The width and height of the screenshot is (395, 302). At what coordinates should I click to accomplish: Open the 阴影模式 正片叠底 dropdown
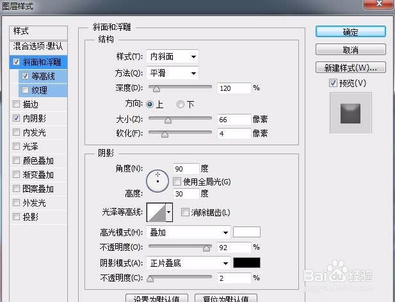coord(188,263)
